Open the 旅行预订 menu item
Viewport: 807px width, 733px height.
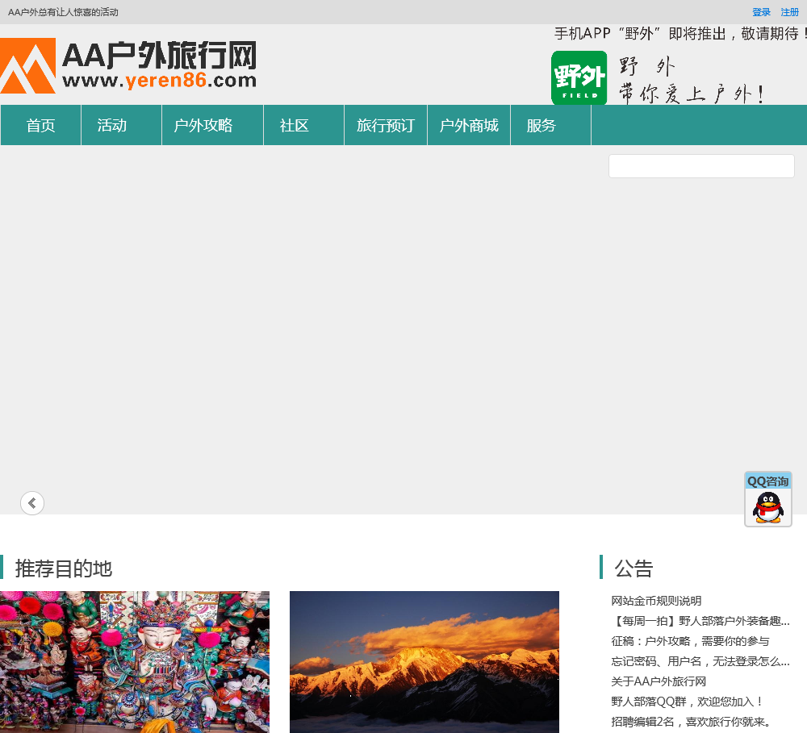386,125
